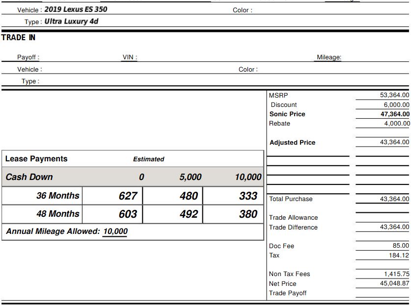Click the Discount amount 6,000.00

pos(396,105)
